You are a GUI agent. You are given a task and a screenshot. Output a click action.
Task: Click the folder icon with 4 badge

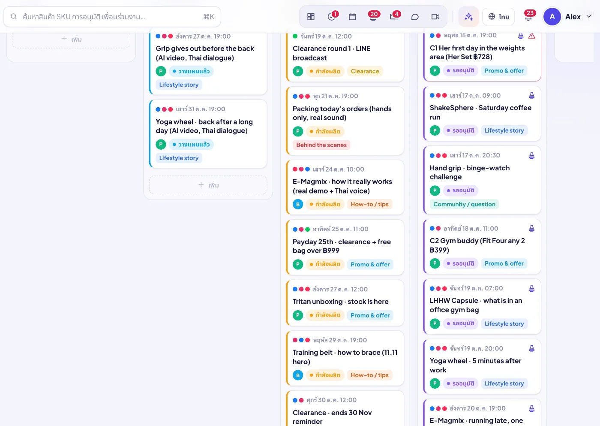[x=394, y=17]
